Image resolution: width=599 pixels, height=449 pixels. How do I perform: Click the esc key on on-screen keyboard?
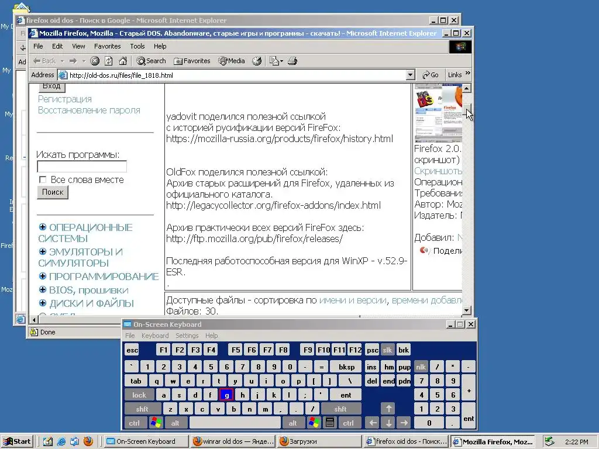point(132,350)
